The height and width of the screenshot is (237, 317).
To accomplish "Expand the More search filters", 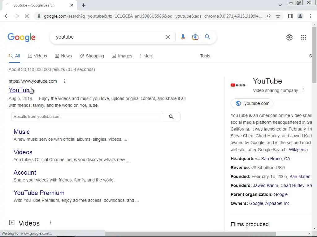I will (x=146, y=56).
